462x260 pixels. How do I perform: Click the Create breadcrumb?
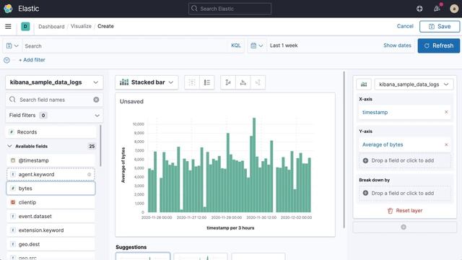tap(105, 26)
